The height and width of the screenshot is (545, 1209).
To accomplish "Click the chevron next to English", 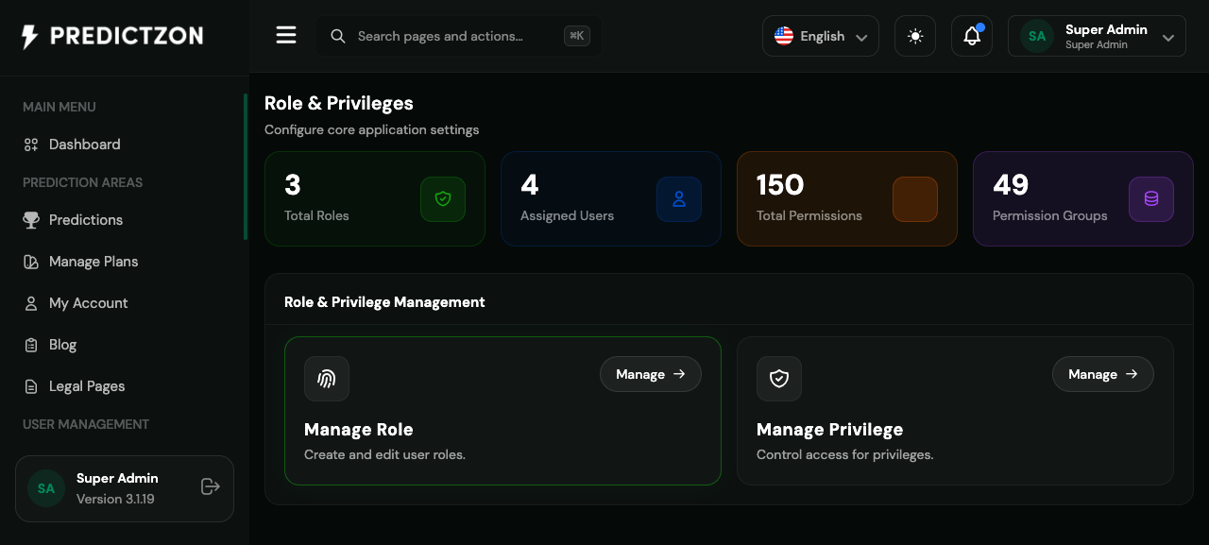I will tap(861, 37).
